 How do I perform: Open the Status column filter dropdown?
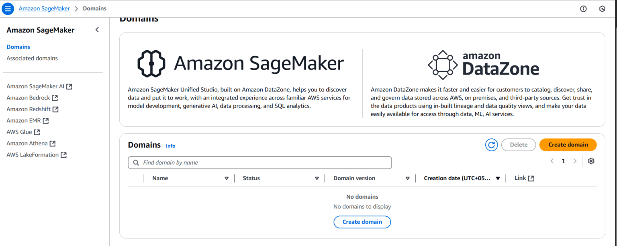tap(317, 178)
